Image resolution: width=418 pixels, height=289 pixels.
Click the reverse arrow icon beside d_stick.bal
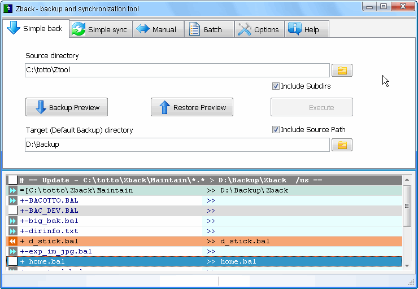click(x=12, y=241)
